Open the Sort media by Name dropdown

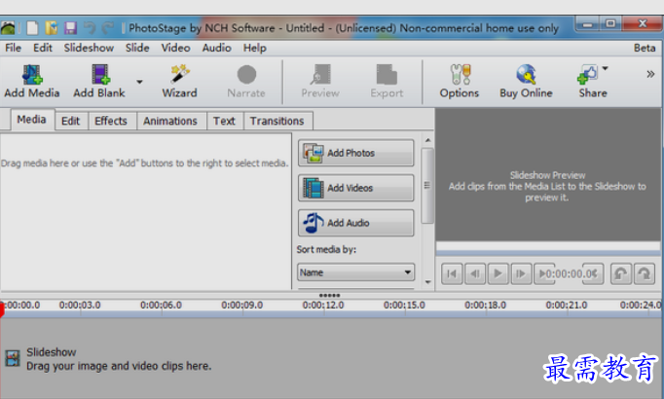point(355,272)
